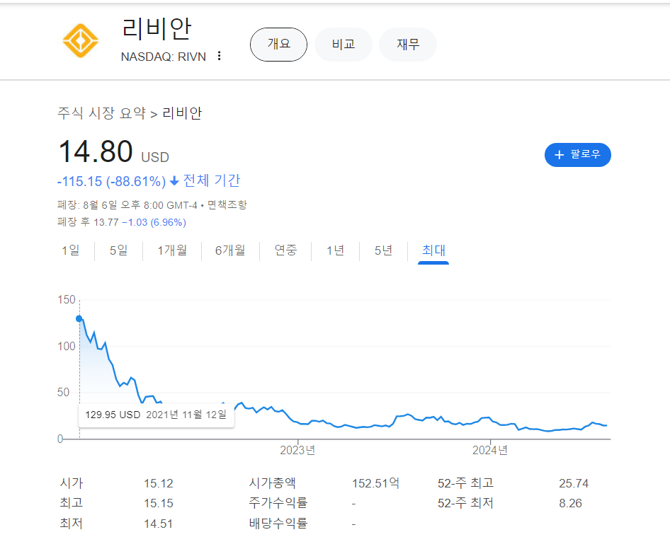Viewport: 670px width, 537px height.
Task: Click the 50 y-axis label
Action: (x=63, y=392)
